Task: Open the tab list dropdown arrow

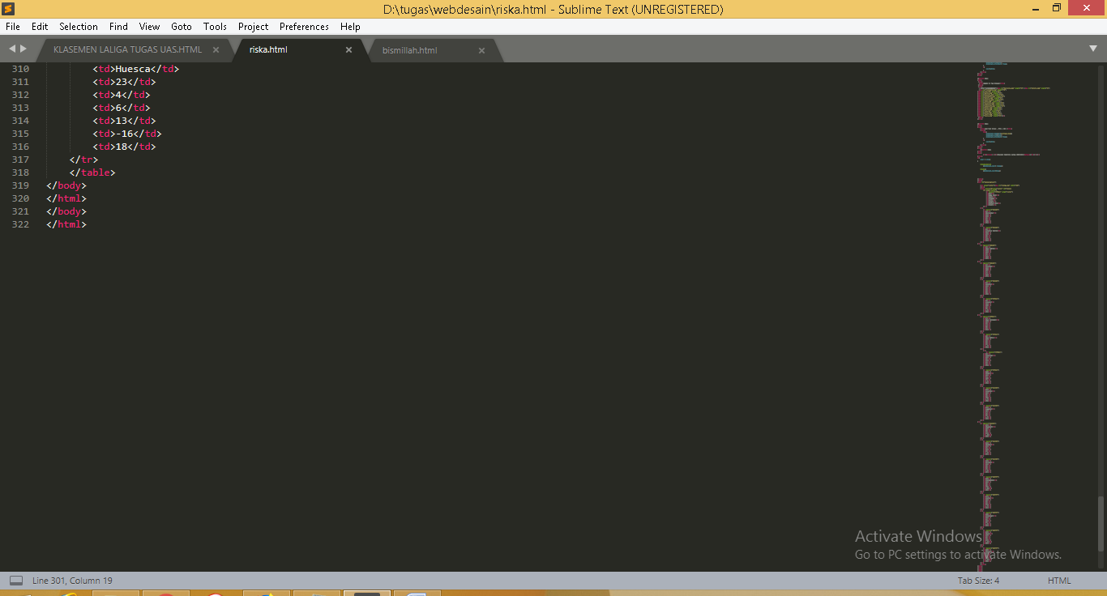Action: point(1093,49)
